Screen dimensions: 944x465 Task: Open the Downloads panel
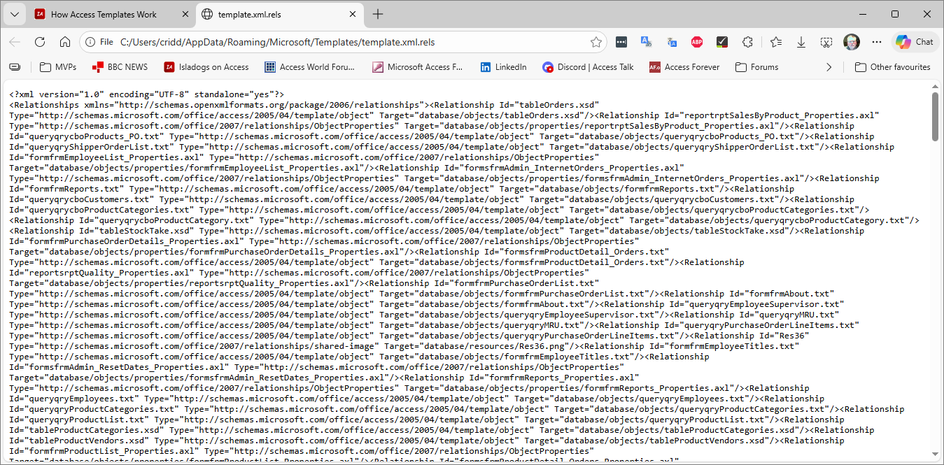pyautogui.click(x=801, y=42)
